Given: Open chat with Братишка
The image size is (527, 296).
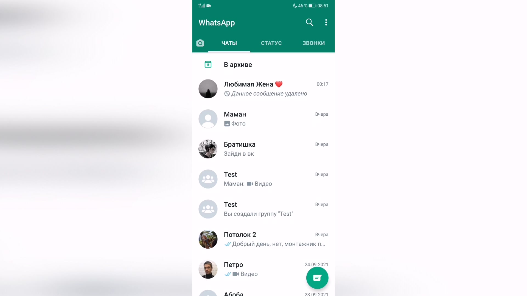Looking at the screenshot, I should [x=263, y=149].
